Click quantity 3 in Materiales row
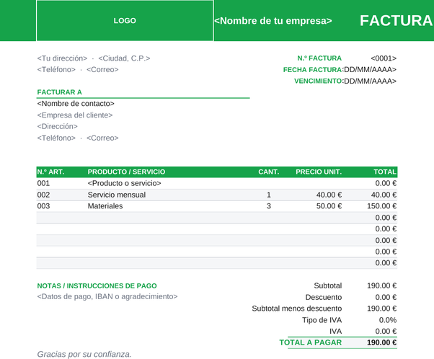This screenshot has width=434, height=359. tap(269, 206)
